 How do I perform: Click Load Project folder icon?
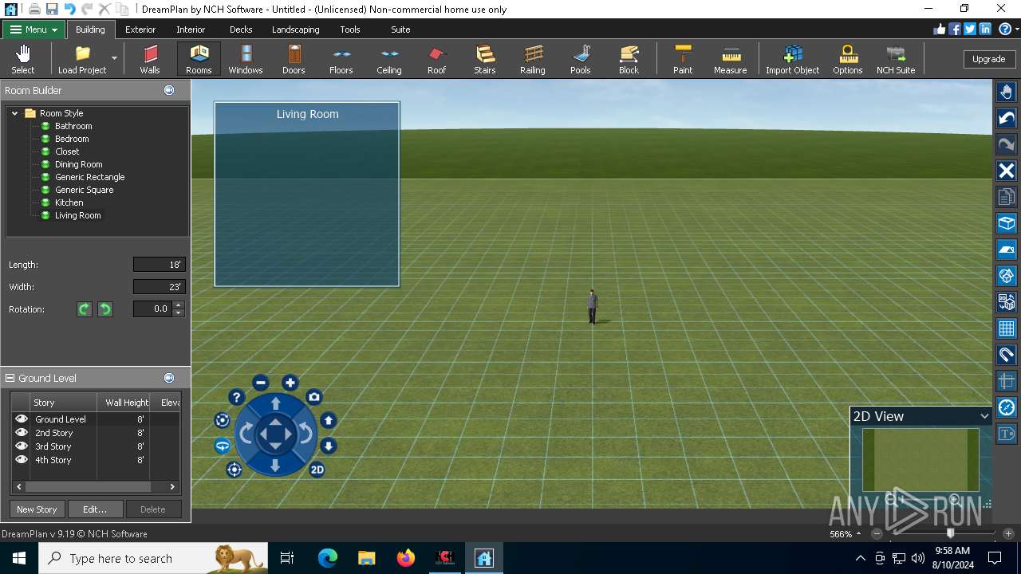(x=83, y=53)
